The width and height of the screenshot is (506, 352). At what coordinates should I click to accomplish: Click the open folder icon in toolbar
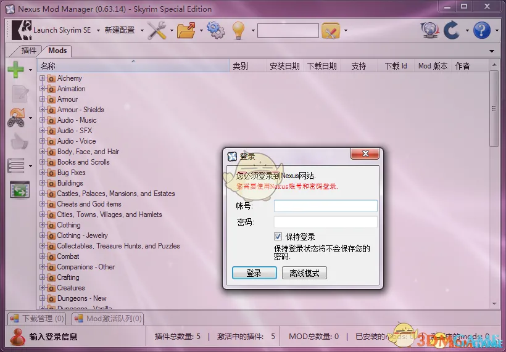coord(186,30)
